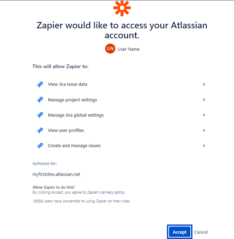The height and width of the screenshot is (239, 234).
Task: Click Jira icon beside View user profiles
Action: [40, 130]
